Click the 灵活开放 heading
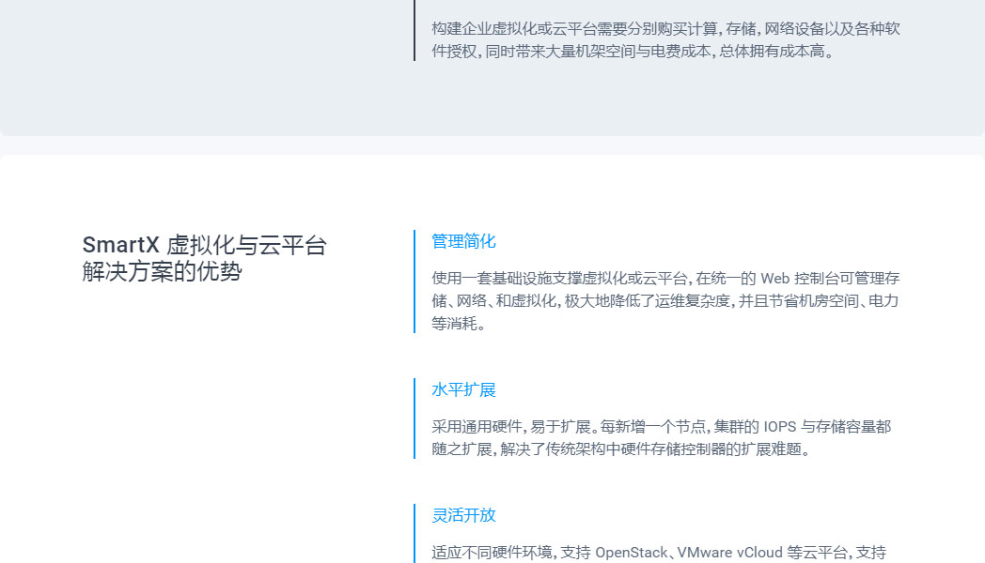Image resolution: width=985 pixels, height=563 pixels. pos(463,515)
